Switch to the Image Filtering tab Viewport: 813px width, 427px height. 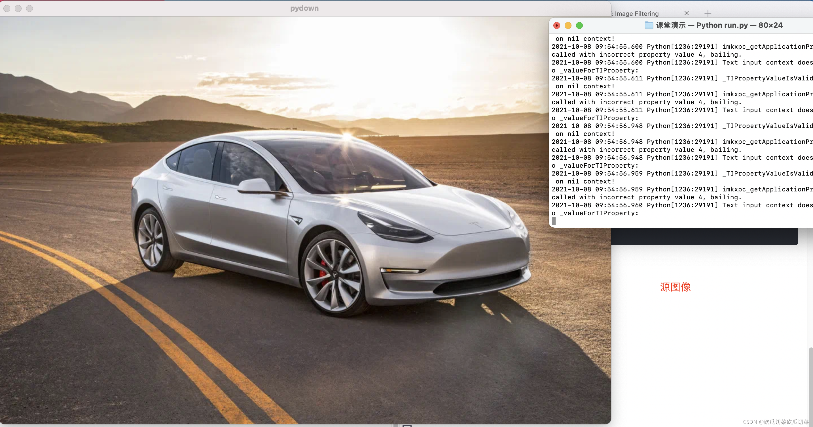(x=636, y=14)
